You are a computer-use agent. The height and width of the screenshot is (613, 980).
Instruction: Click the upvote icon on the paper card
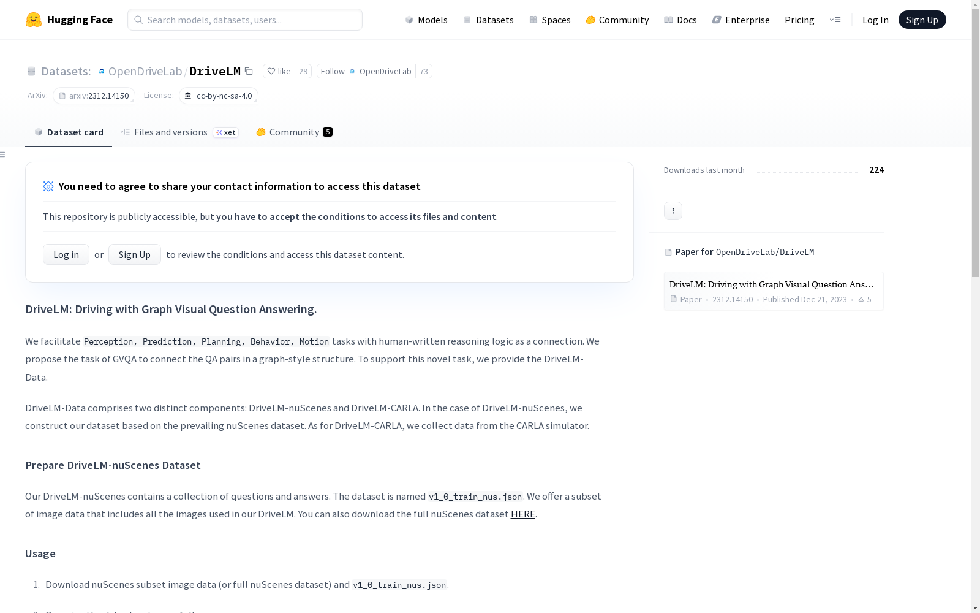click(x=861, y=300)
